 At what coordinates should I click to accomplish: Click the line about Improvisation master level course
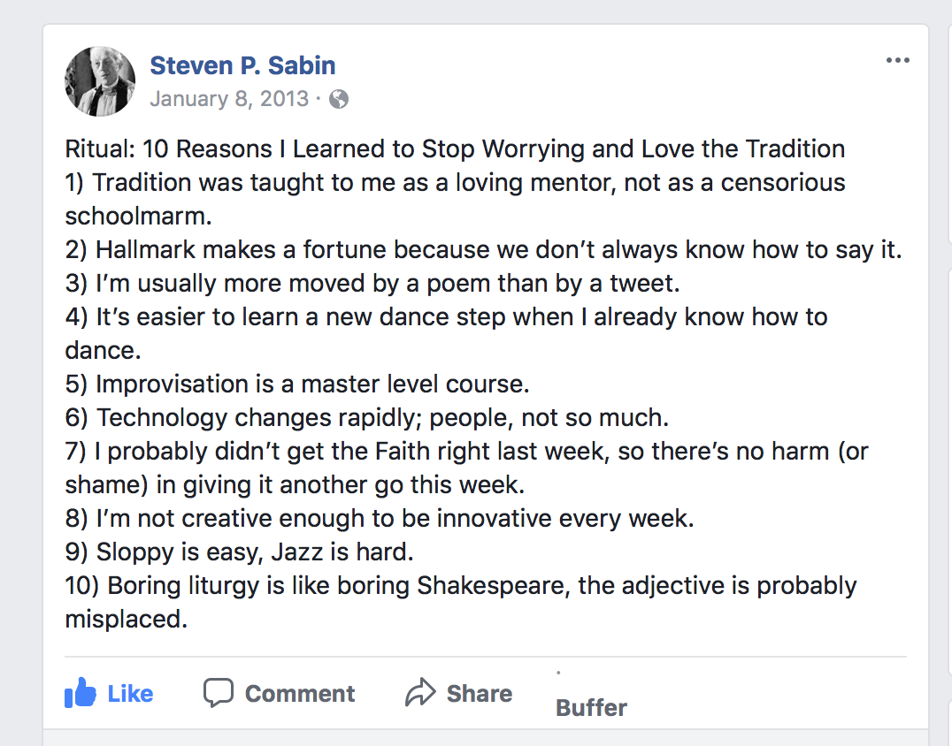click(297, 384)
